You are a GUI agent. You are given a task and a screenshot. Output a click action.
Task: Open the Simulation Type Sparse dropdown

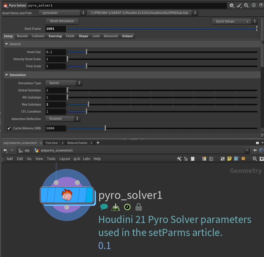pyautogui.click(x=64, y=83)
